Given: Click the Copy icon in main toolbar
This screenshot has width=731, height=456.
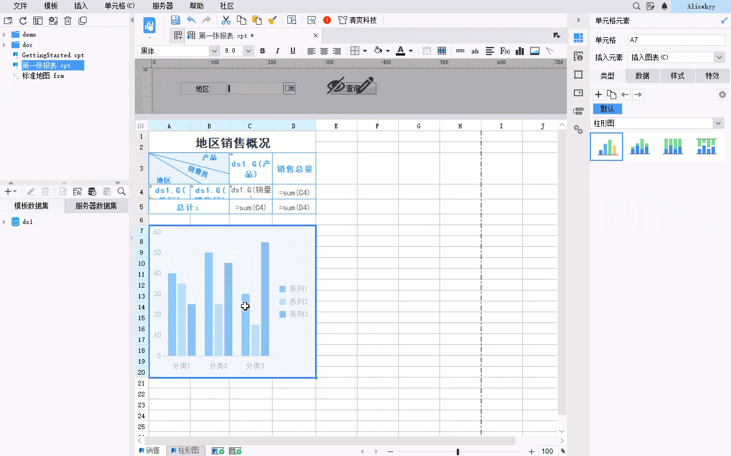Looking at the screenshot, I should (242, 20).
